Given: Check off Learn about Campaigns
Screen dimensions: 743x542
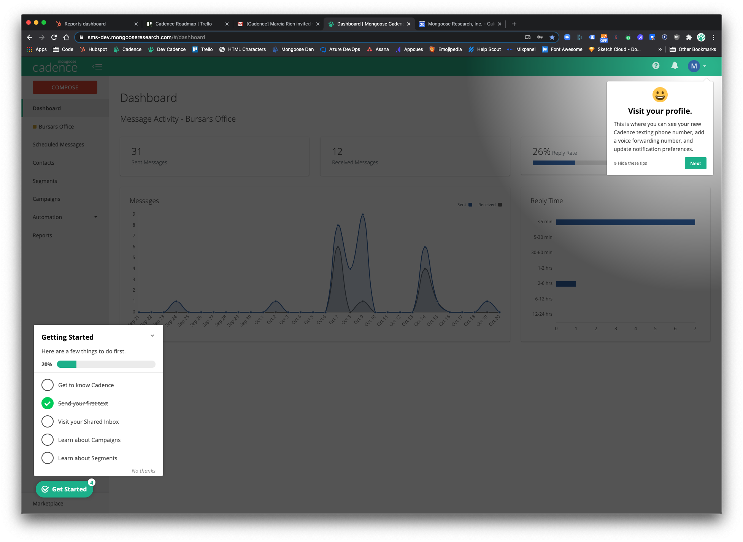Looking at the screenshot, I should (48, 440).
